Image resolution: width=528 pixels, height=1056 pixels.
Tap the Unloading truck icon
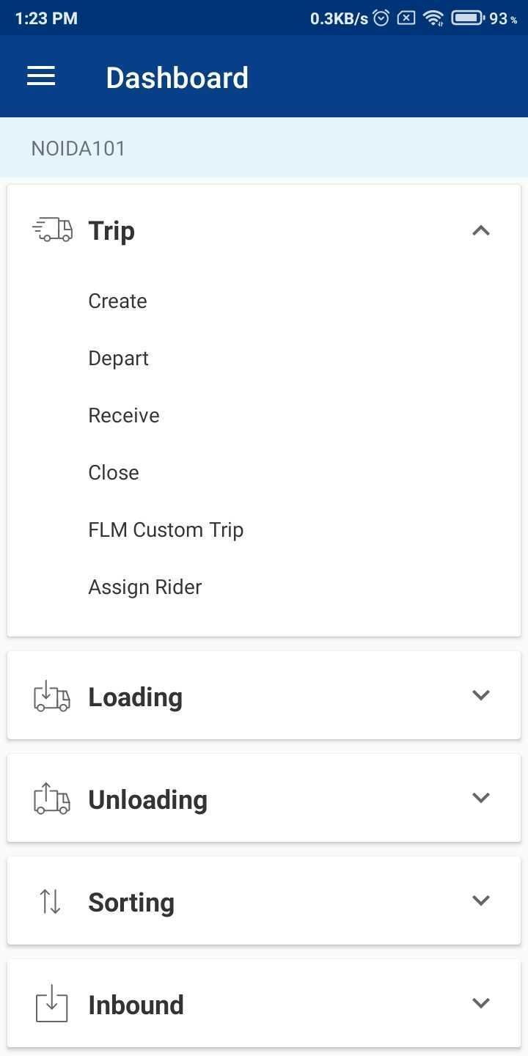point(52,799)
